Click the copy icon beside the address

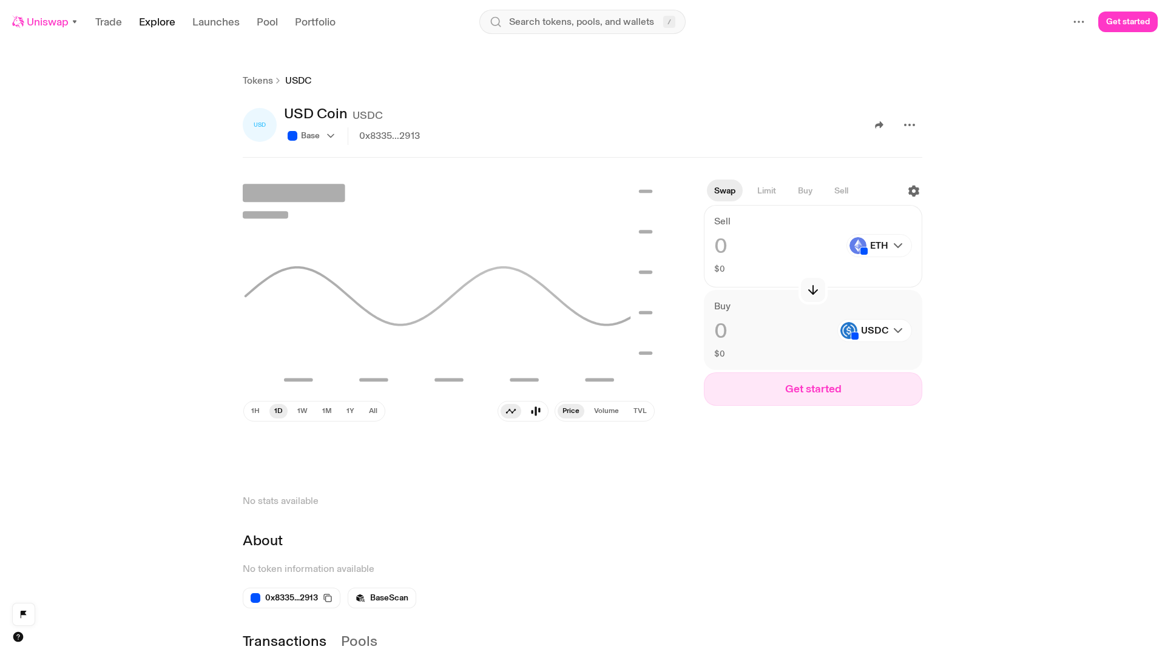328,598
